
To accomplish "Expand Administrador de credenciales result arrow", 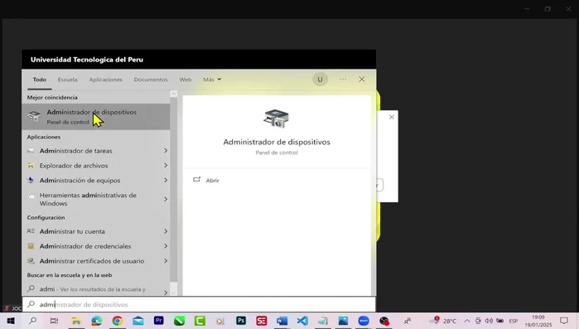I will [x=166, y=246].
